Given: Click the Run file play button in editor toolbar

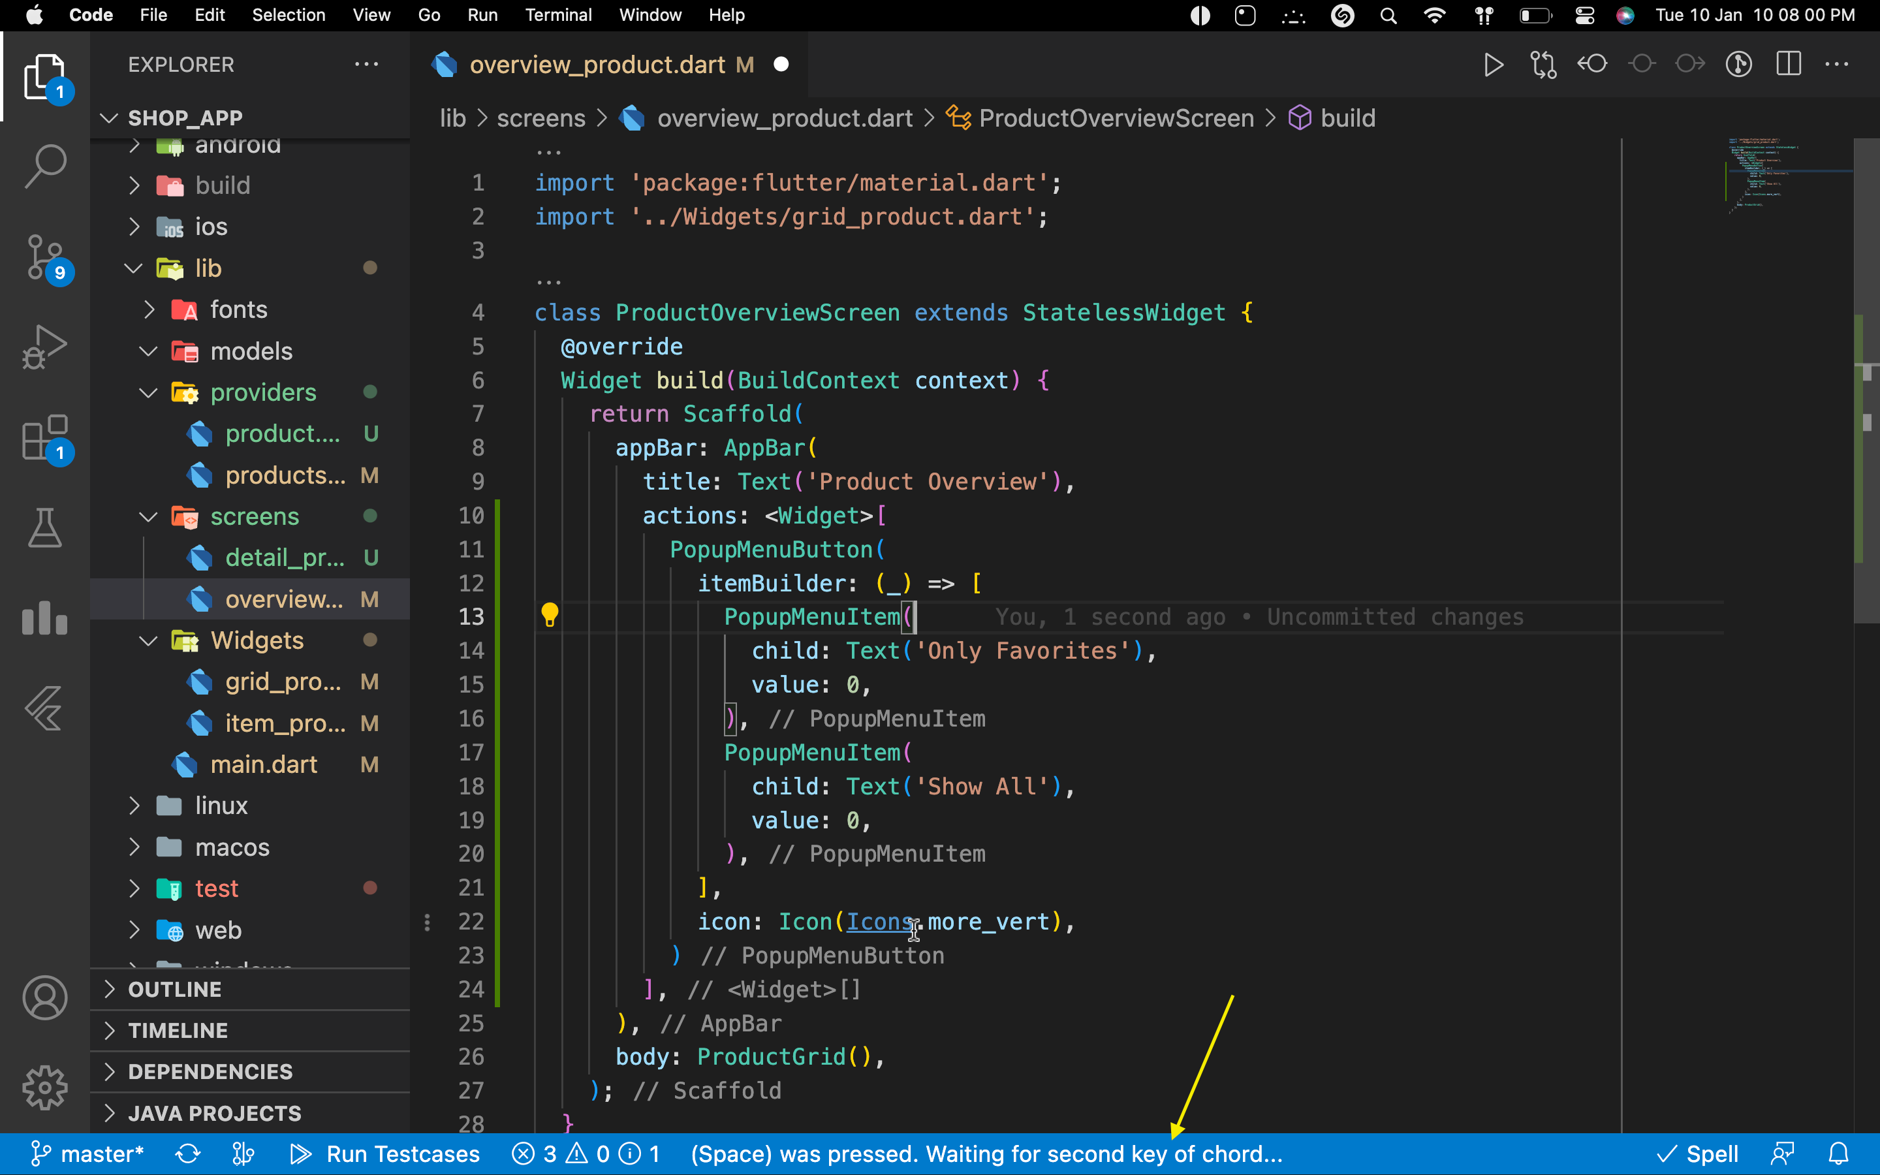Looking at the screenshot, I should tap(1493, 65).
